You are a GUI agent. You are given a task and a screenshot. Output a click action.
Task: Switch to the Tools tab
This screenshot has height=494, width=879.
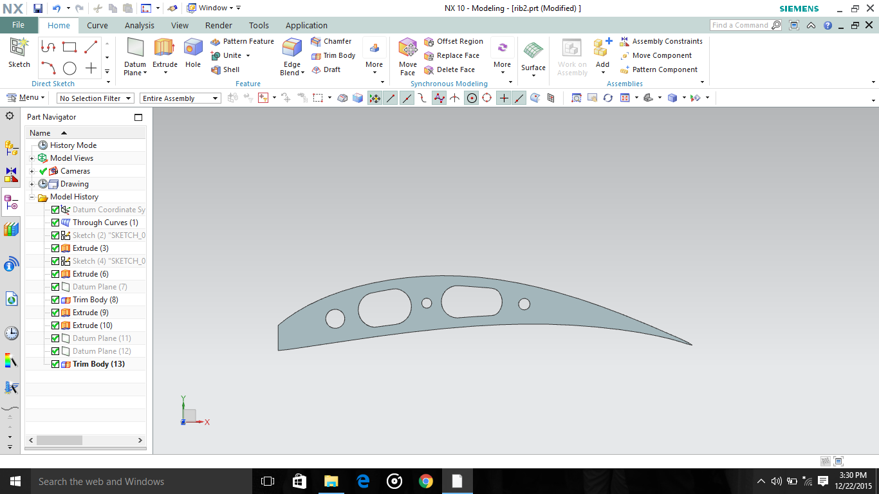259,25
